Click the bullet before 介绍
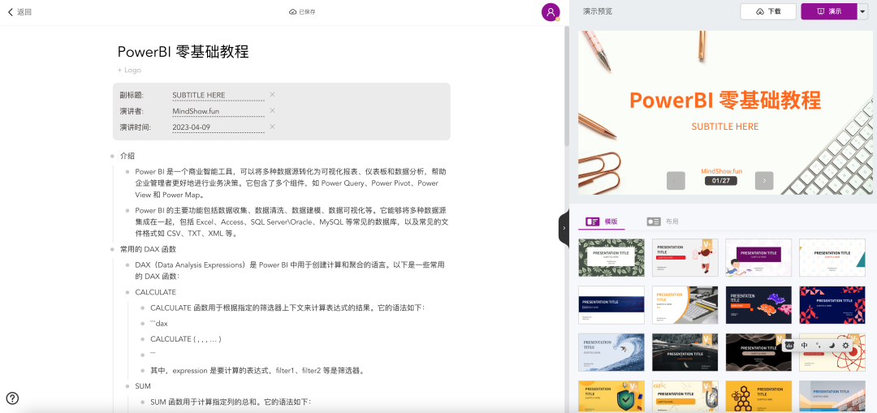 click(x=112, y=156)
